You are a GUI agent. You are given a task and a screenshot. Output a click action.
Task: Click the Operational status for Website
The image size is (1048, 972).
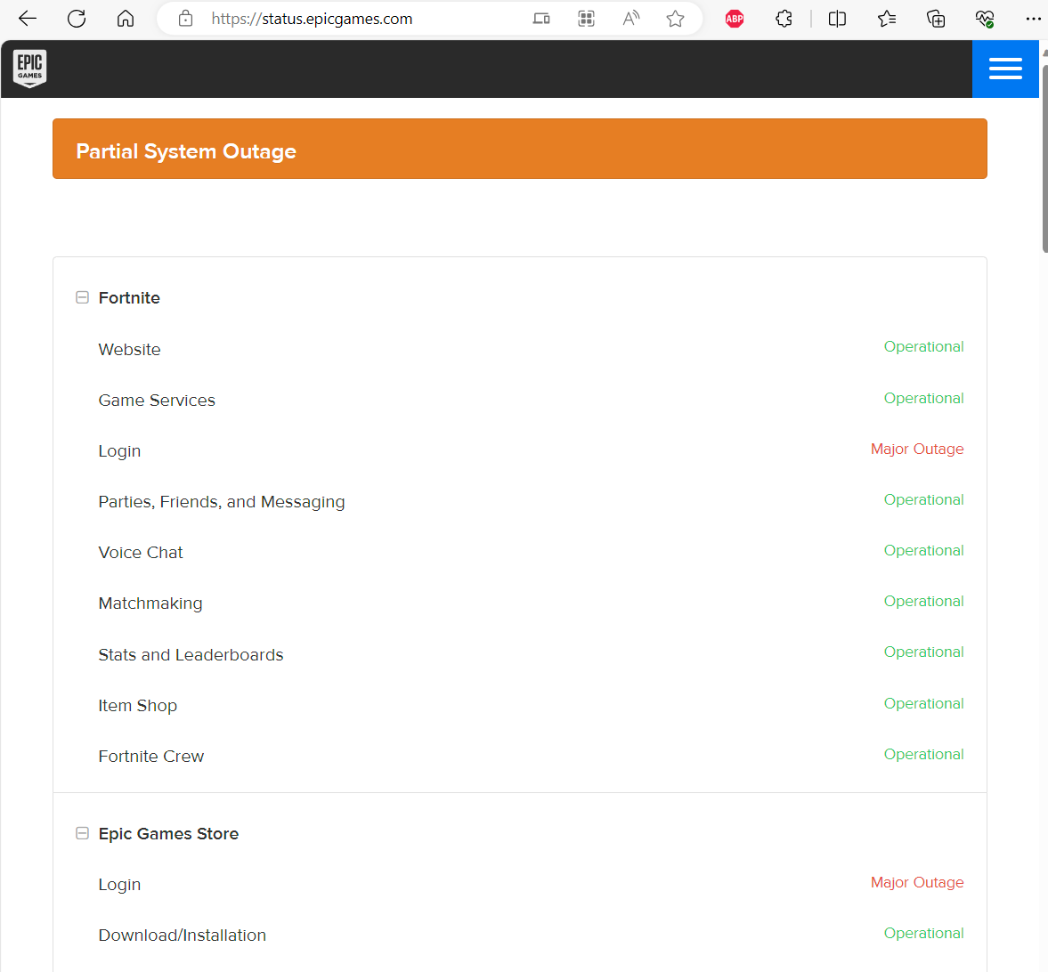(923, 347)
